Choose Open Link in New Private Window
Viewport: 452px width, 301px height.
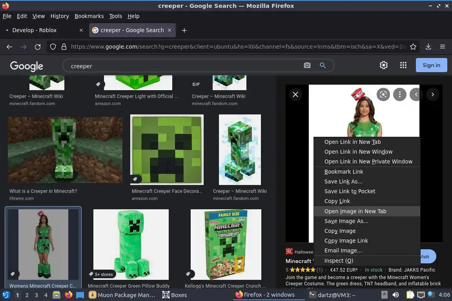pos(367,161)
